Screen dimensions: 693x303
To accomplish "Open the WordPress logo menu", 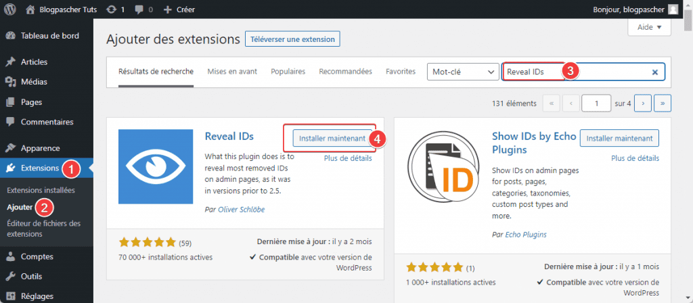I will click(9, 9).
